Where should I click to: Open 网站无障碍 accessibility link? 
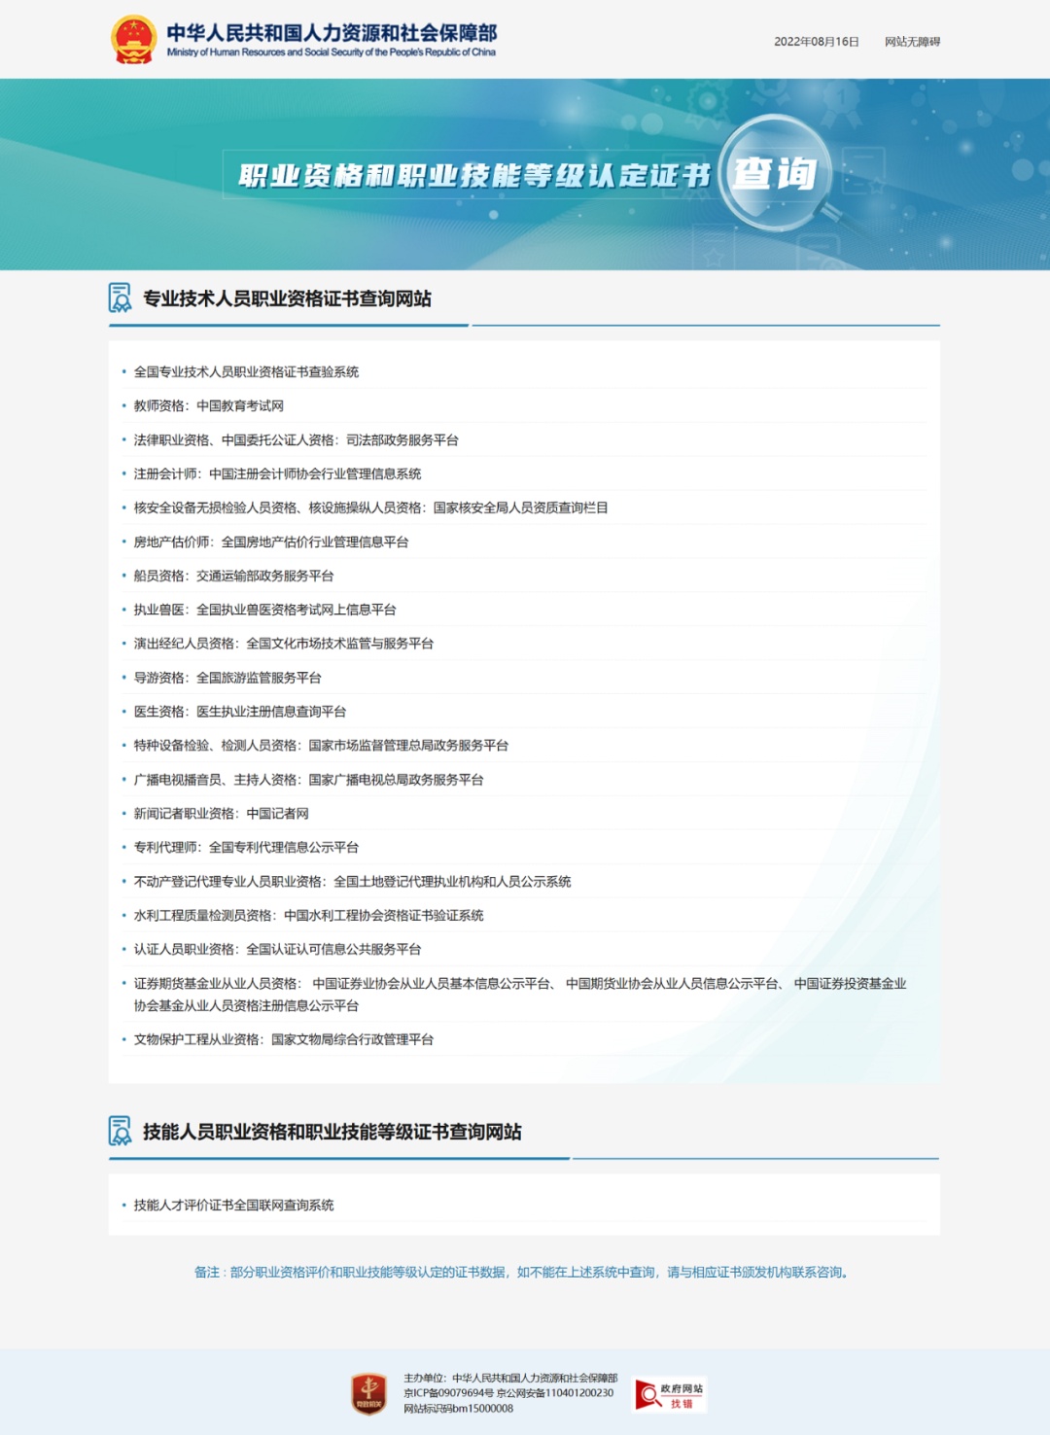coord(912,42)
